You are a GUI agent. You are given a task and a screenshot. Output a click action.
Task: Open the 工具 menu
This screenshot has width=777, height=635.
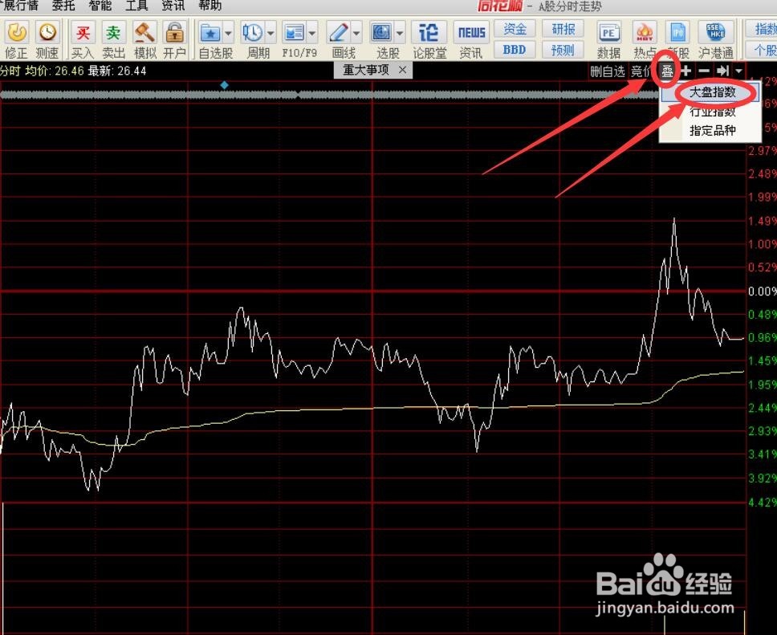click(x=136, y=6)
